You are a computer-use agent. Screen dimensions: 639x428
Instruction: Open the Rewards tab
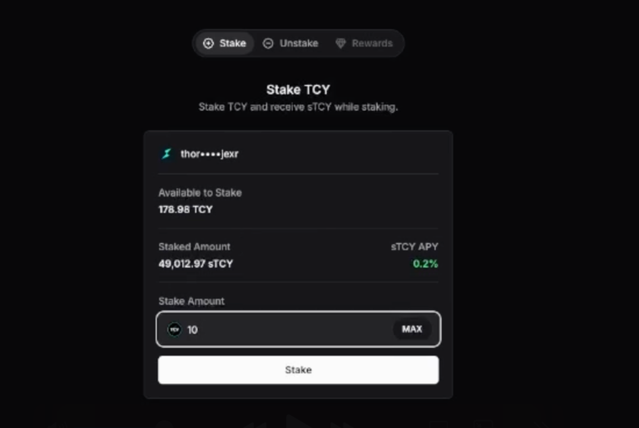364,43
